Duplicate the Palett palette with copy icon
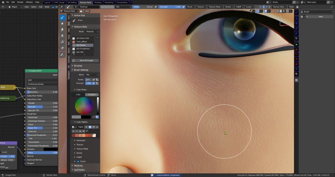The width and height of the screenshot is (335, 177). tap(93, 127)
